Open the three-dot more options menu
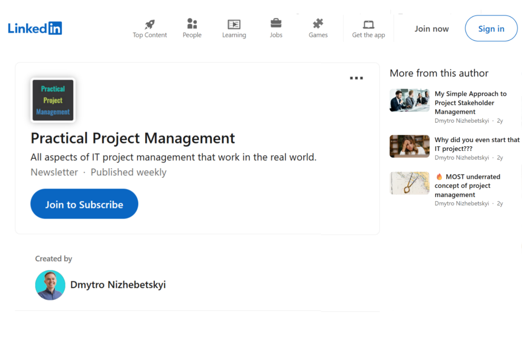 point(356,78)
